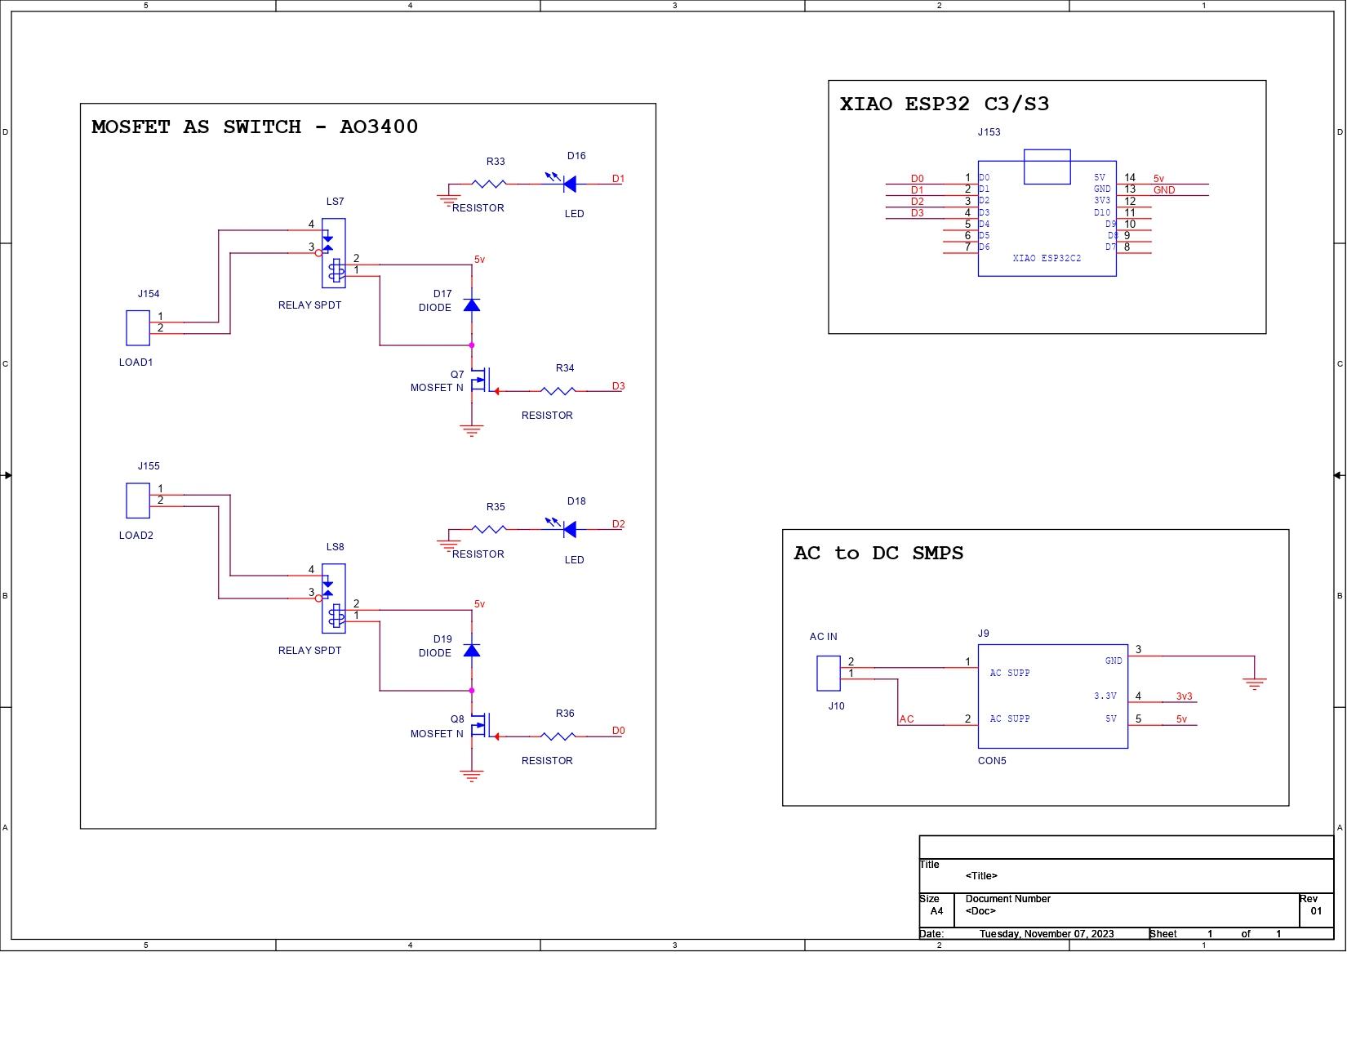Viewport: 1347px width, 1041px height.
Task: Click the ground symbol below Q8
Action: point(471,776)
